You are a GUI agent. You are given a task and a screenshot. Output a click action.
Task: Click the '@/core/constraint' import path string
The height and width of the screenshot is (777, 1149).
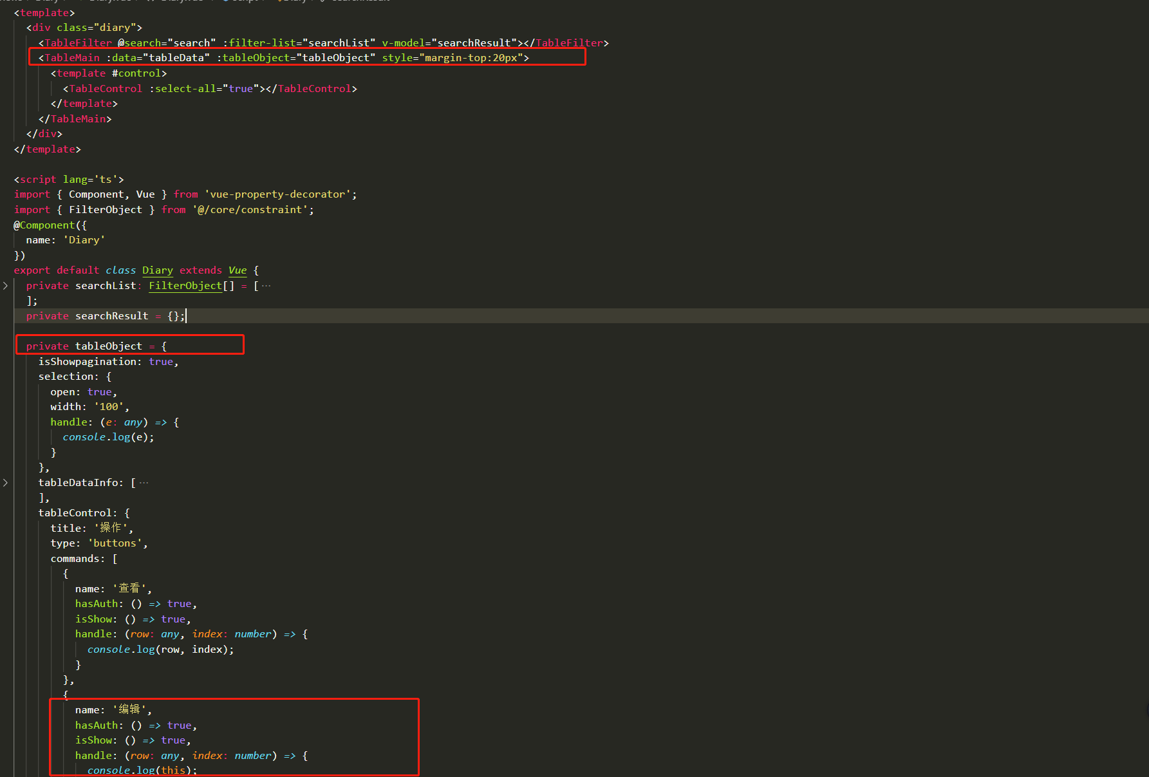pyautogui.click(x=250, y=210)
